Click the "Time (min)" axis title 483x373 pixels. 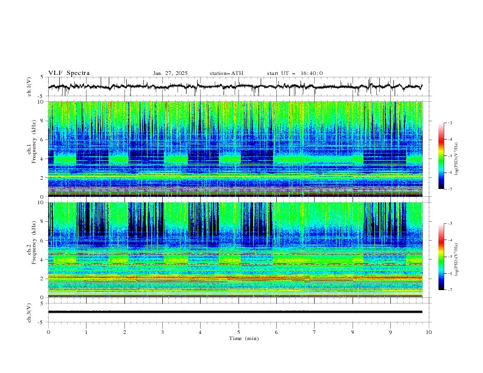coord(244,338)
